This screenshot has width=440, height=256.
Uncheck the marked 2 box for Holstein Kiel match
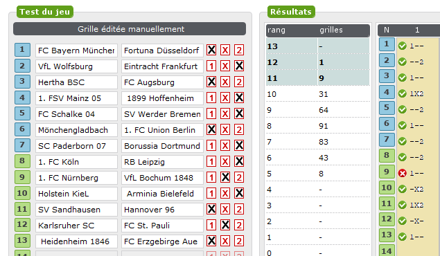[x=239, y=193]
